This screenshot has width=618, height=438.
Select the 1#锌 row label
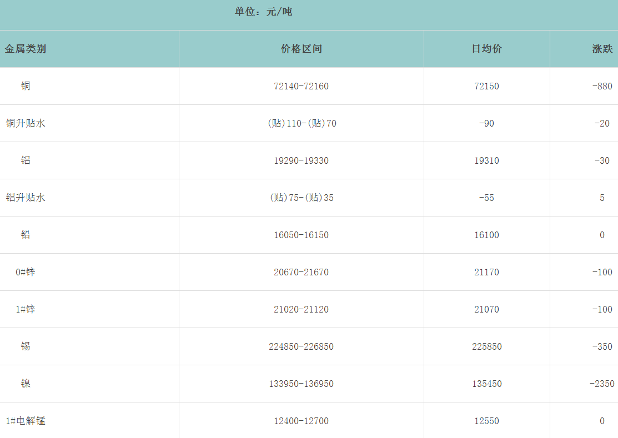point(26,309)
